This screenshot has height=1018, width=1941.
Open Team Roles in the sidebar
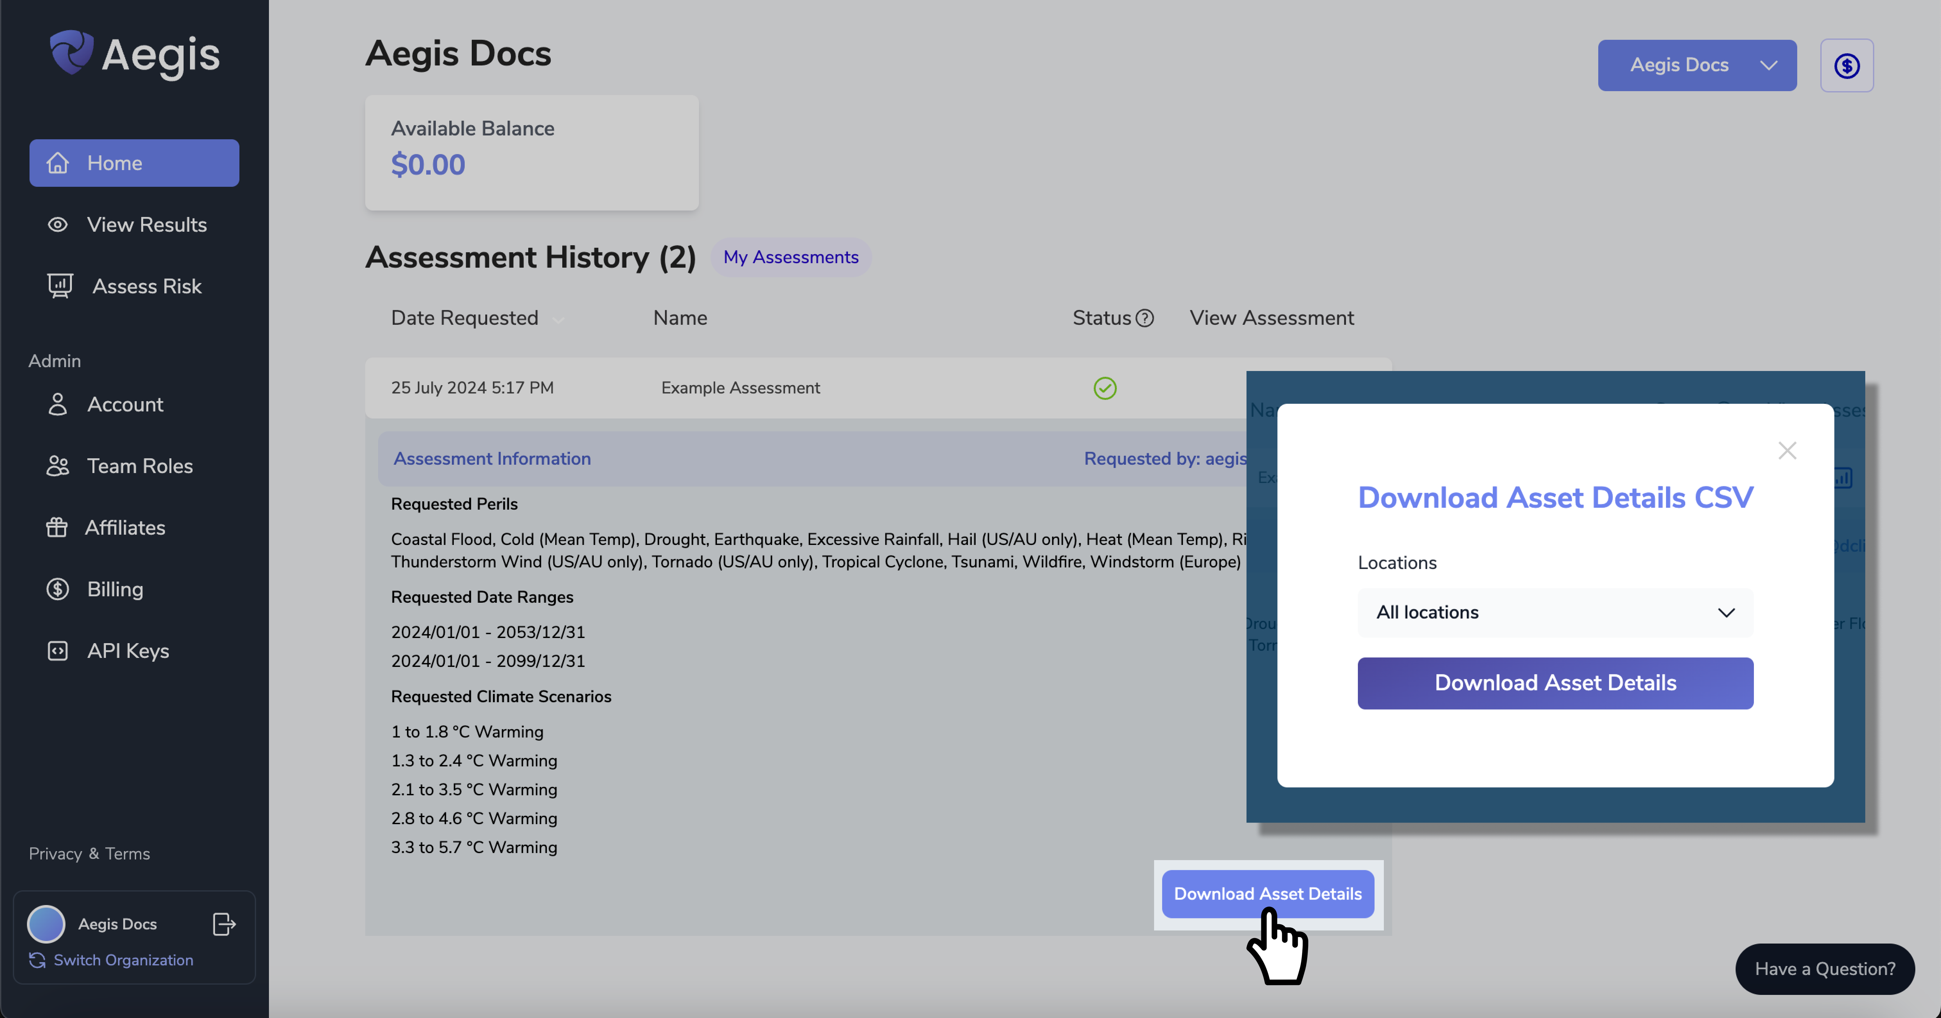(120, 466)
